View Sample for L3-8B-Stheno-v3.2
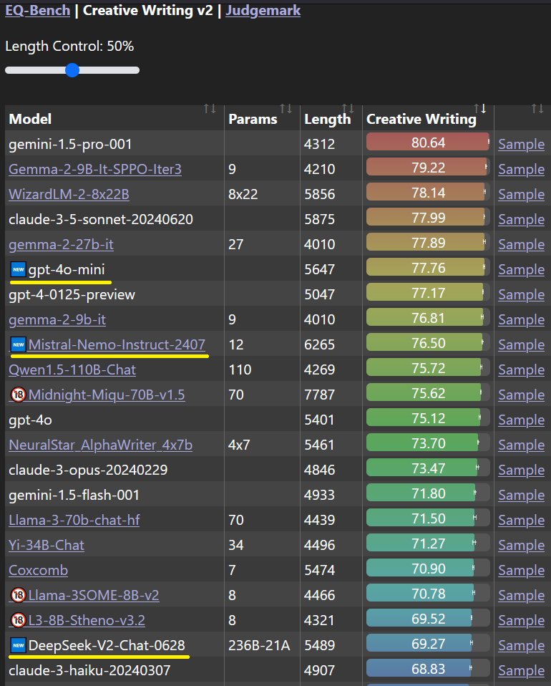 pos(521,620)
